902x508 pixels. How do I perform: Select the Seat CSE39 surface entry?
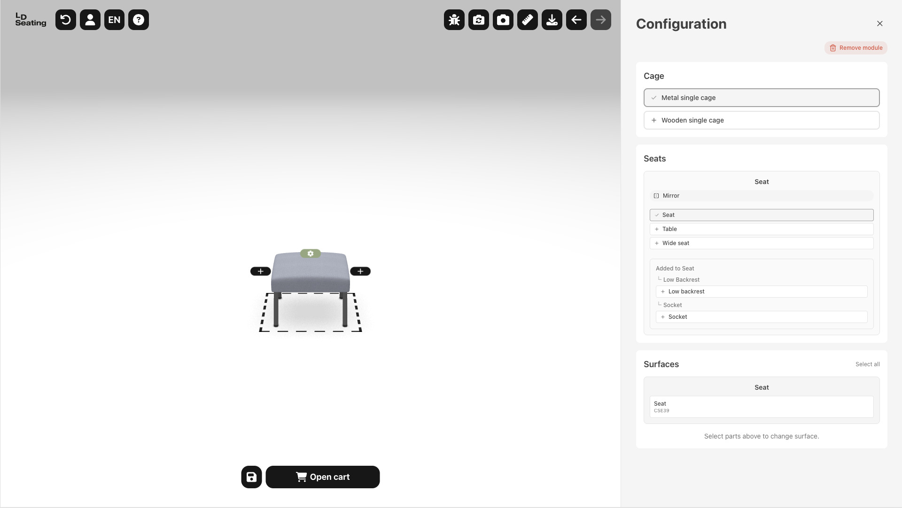pyautogui.click(x=761, y=407)
